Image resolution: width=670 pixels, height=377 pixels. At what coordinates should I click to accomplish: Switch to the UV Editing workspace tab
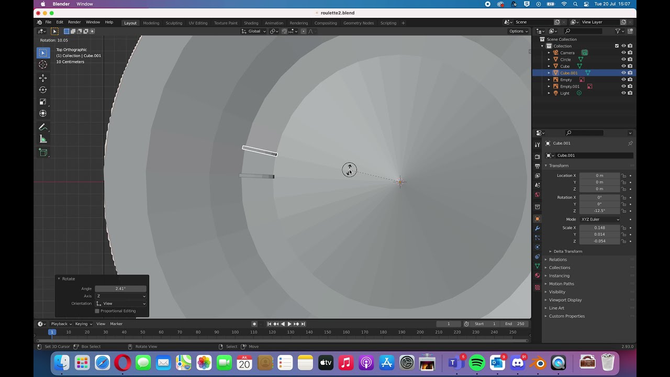coord(198,23)
